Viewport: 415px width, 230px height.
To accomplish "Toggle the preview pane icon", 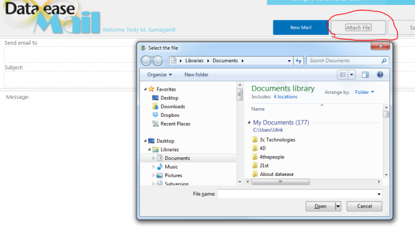I will (x=365, y=75).
